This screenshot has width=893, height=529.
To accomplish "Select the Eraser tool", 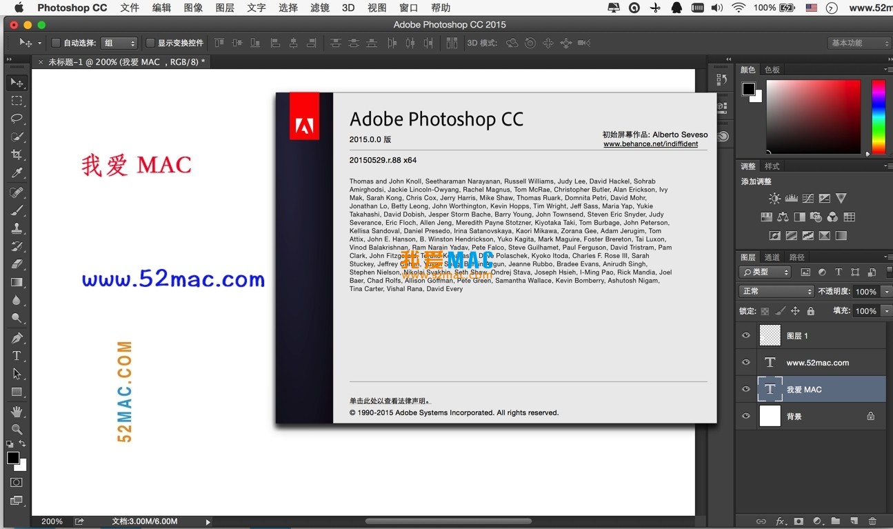I will (17, 264).
